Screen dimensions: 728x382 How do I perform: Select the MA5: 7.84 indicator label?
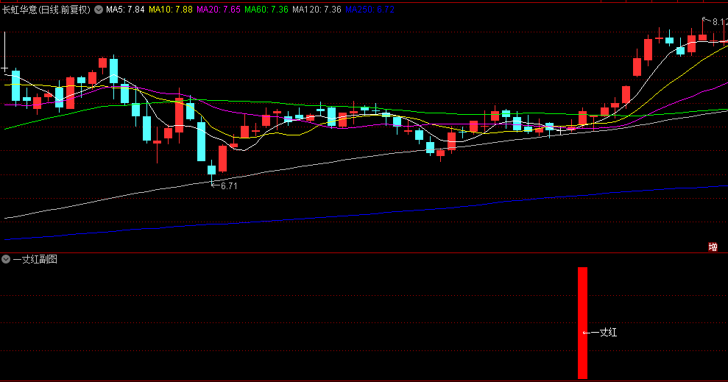click(125, 10)
